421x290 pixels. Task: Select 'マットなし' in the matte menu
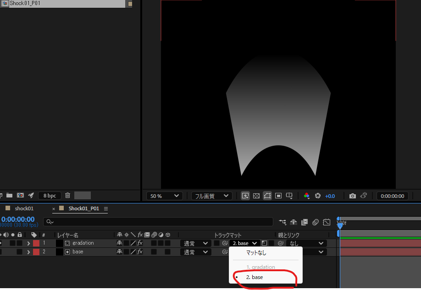click(256, 252)
